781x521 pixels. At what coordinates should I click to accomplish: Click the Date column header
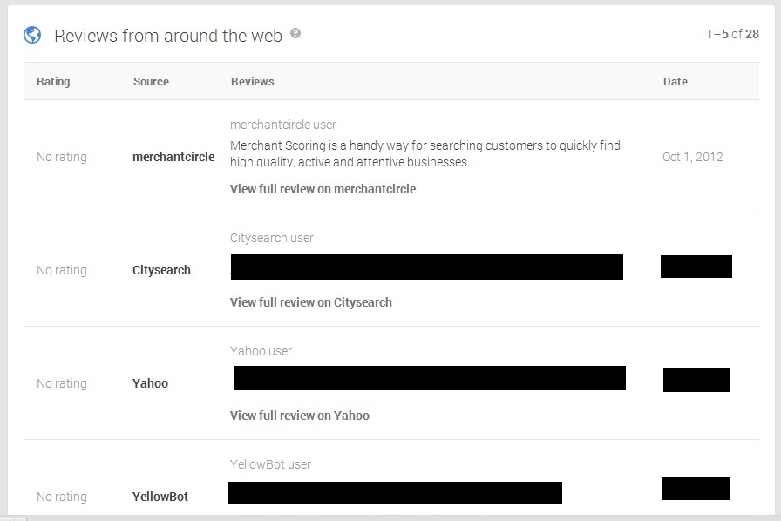coord(676,82)
